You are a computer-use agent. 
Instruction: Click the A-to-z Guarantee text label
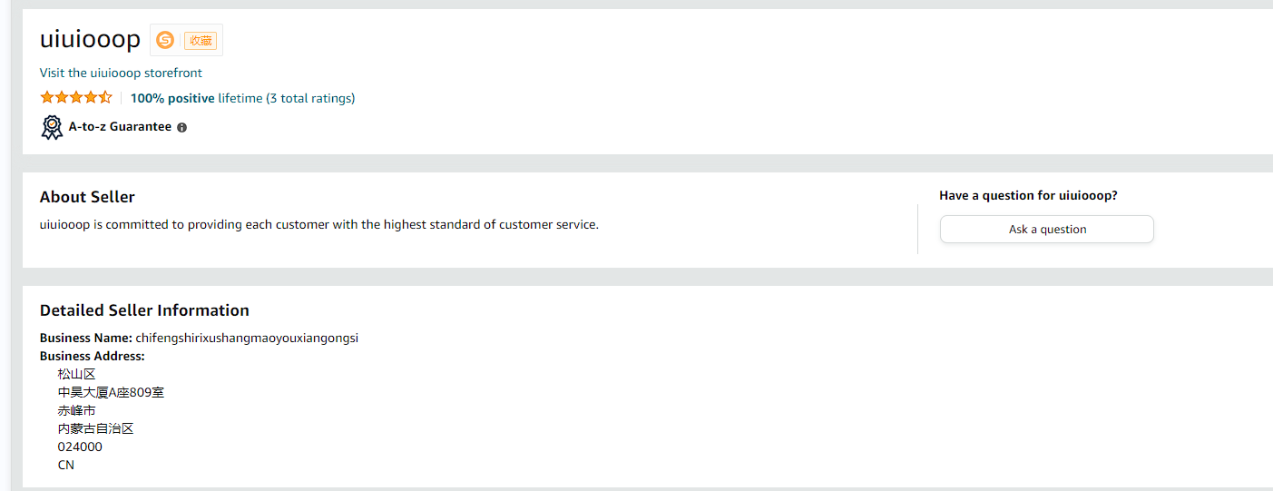pyautogui.click(x=120, y=127)
